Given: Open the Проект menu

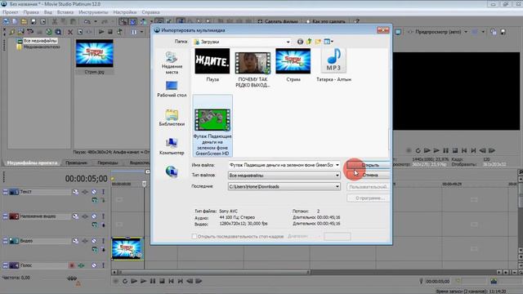Looking at the screenshot, I should point(11,12).
